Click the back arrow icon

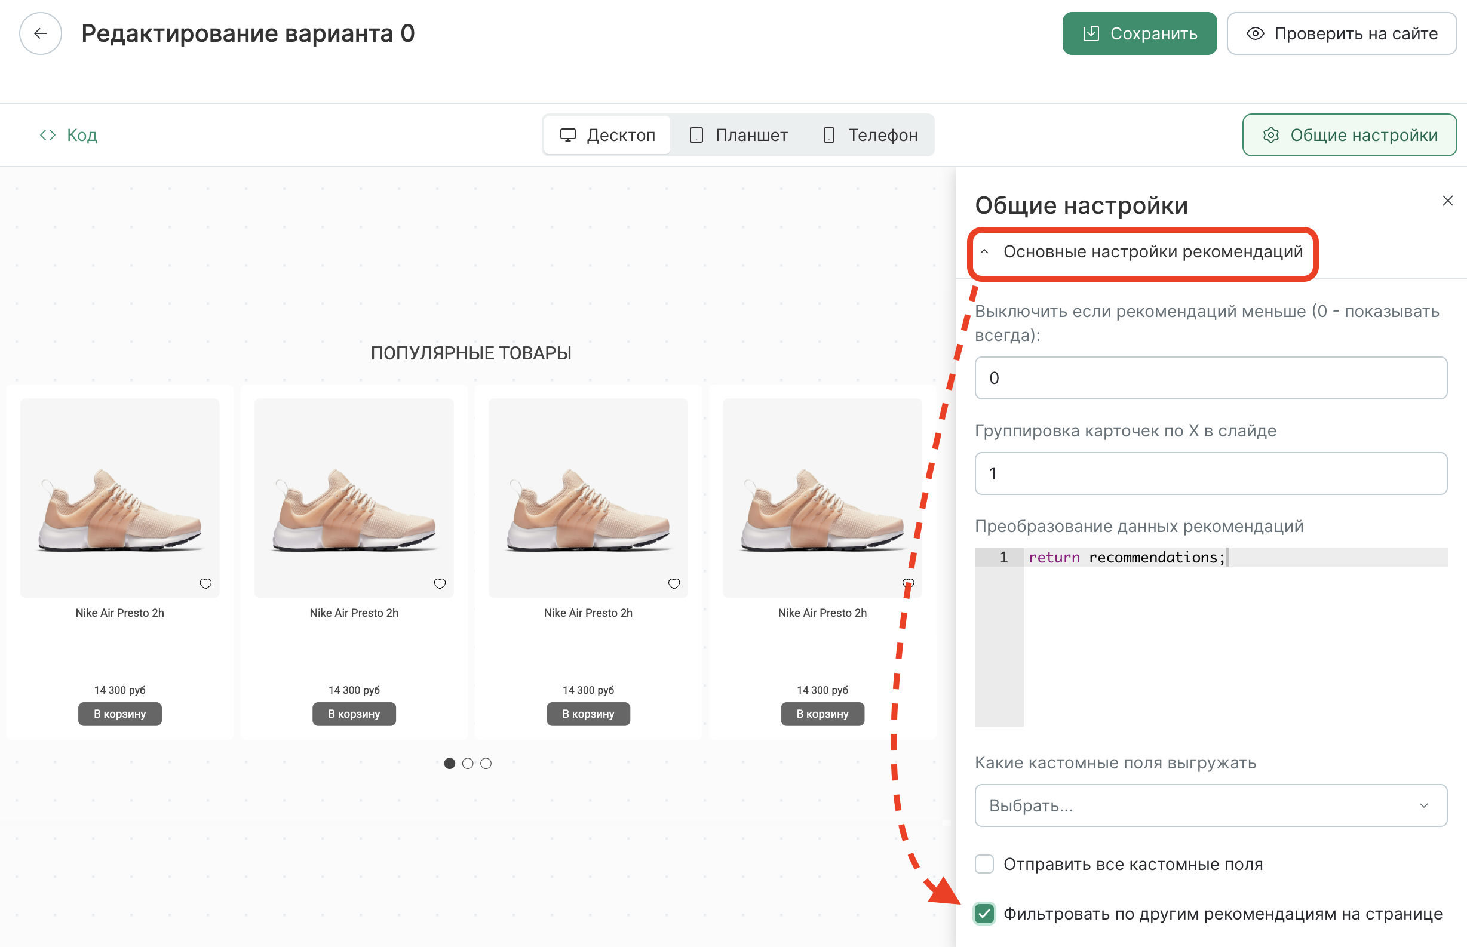point(41,33)
